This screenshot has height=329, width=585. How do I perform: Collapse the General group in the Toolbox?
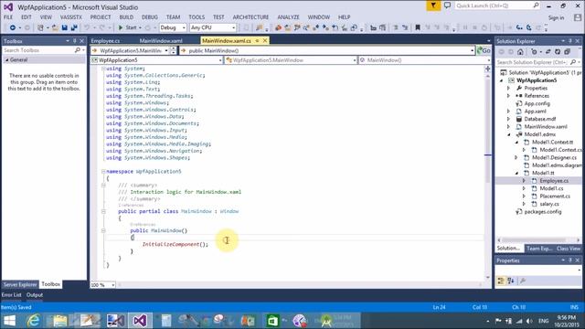coord(6,59)
